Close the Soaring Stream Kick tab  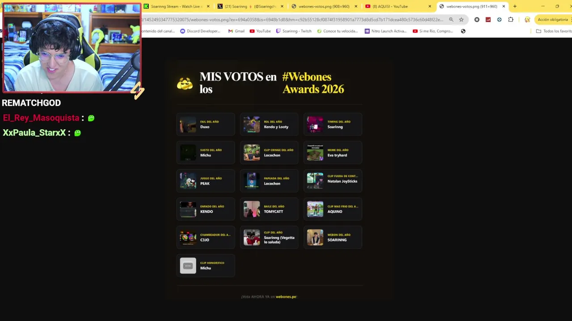tap(208, 6)
